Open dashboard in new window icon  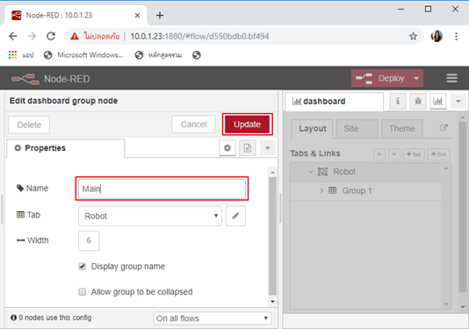444,128
